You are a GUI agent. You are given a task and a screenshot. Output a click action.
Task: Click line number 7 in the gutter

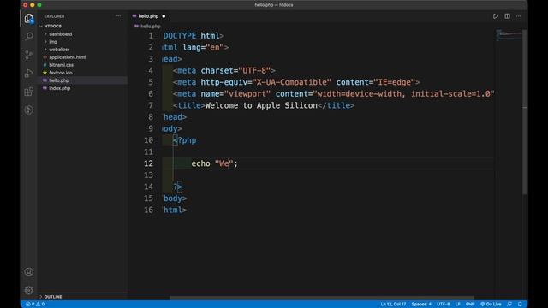pos(151,105)
